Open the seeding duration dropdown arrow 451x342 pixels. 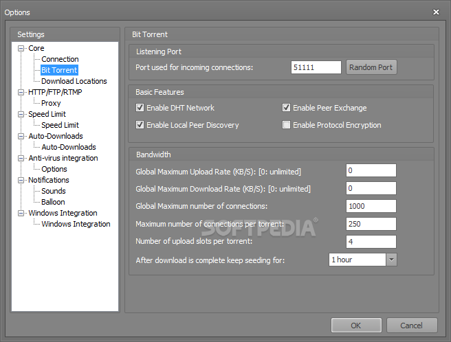click(x=391, y=260)
